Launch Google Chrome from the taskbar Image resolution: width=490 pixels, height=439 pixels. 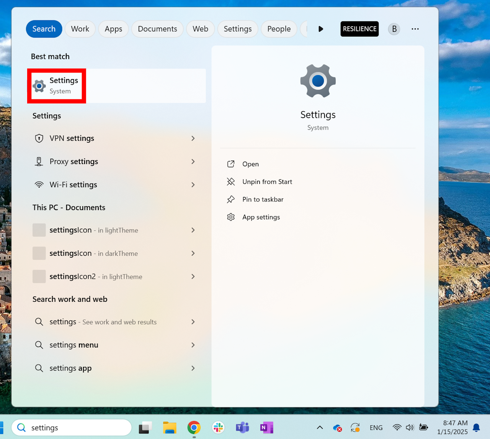194,427
